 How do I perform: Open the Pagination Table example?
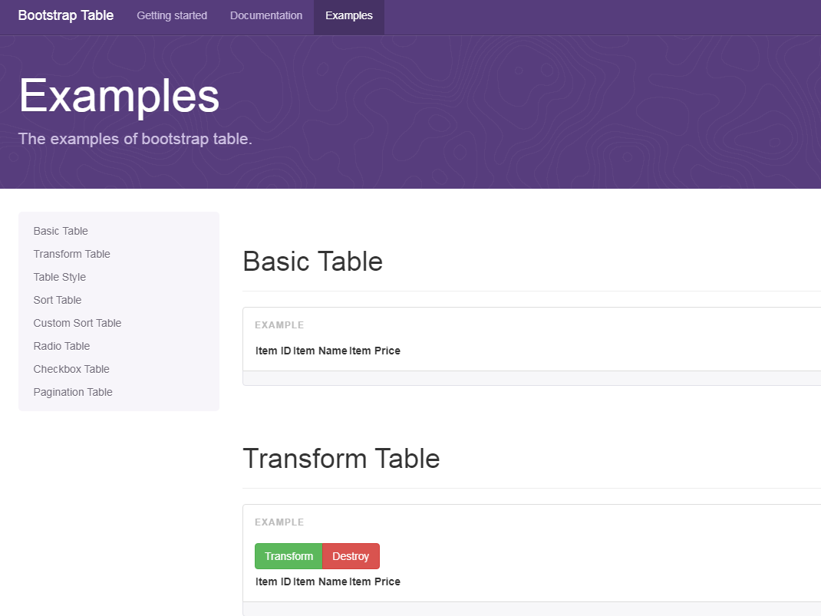[x=72, y=392]
